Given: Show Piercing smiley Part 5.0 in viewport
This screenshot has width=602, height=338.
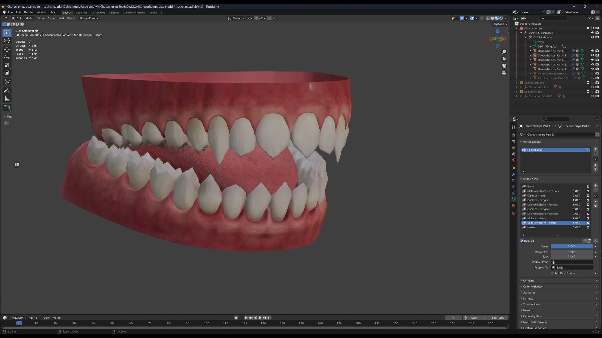Looking at the screenshot, I should (x=593, y=74).
